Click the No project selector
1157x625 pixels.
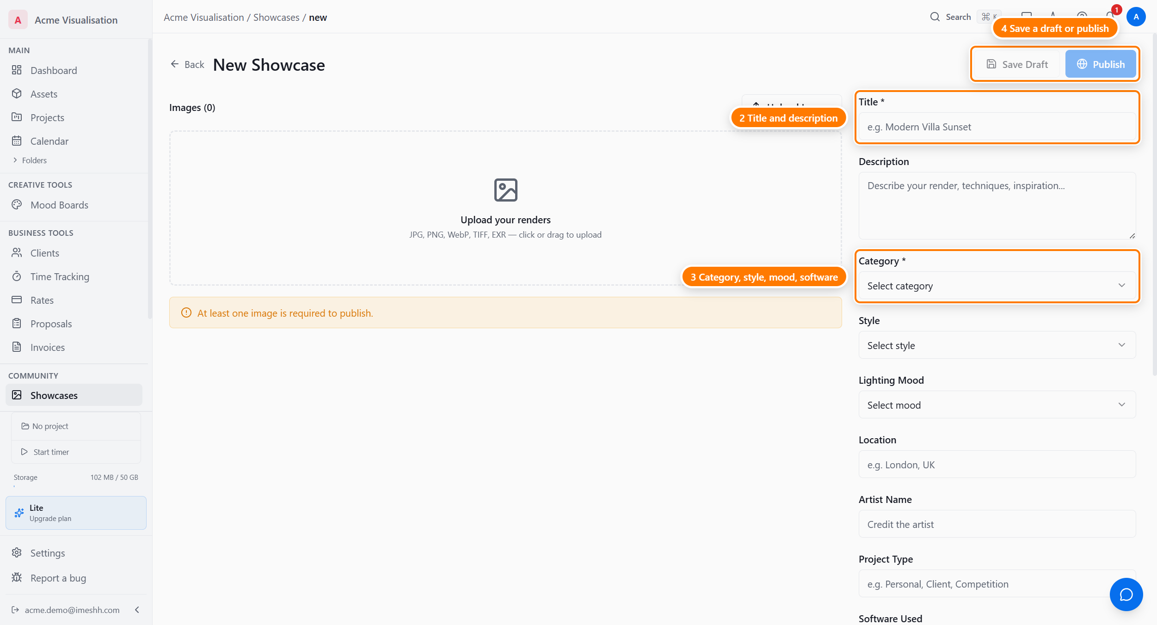pos(76,426)
